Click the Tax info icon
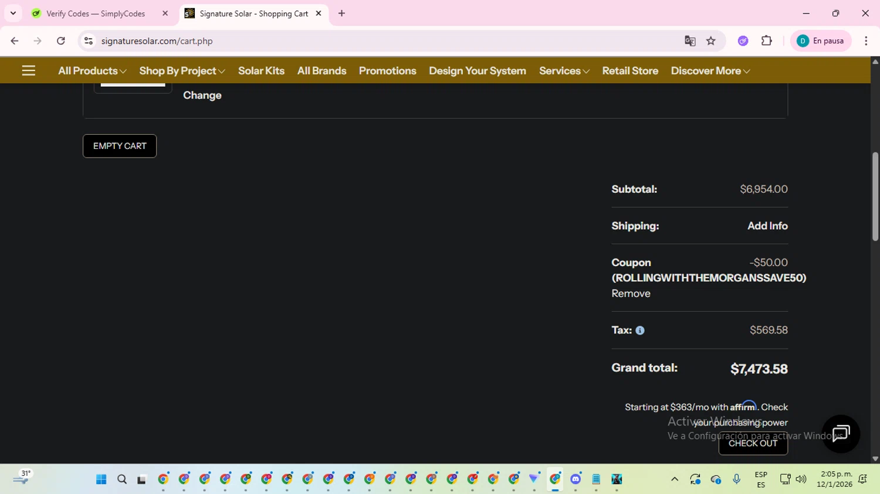The width and height of the screenshot is (880, 494). pyautogui.click(x=640, y=331)
